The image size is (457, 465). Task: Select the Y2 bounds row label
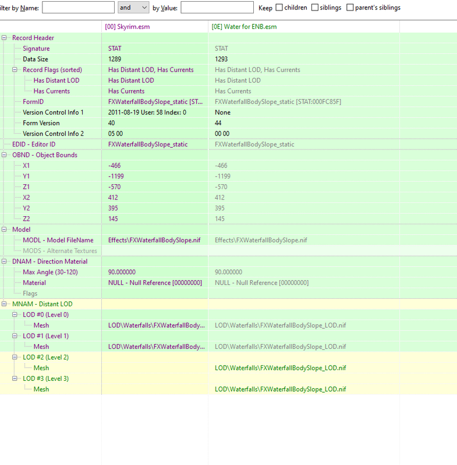tap(26, 208)
